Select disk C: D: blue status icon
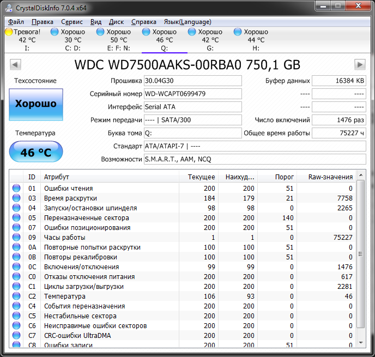Screen dimensions: 375x357 55,32
